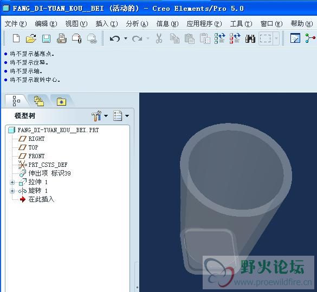Click message 将不显示轴
The image size is (317, 292).
coord(26,71)
